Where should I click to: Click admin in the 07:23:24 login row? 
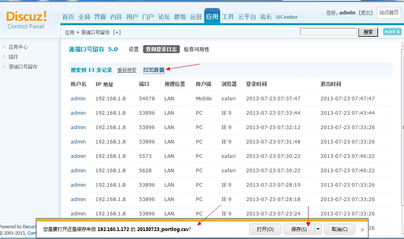point(78,214)
